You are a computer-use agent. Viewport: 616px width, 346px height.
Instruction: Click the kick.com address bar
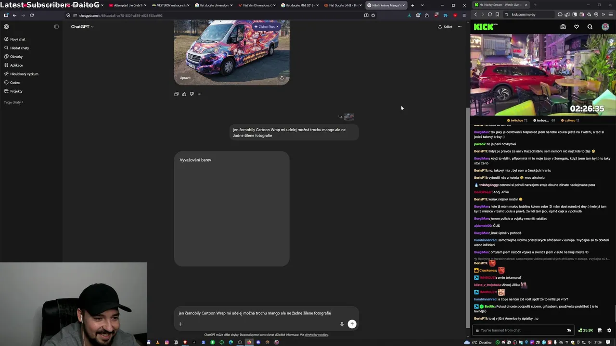[x=529, y=14]
